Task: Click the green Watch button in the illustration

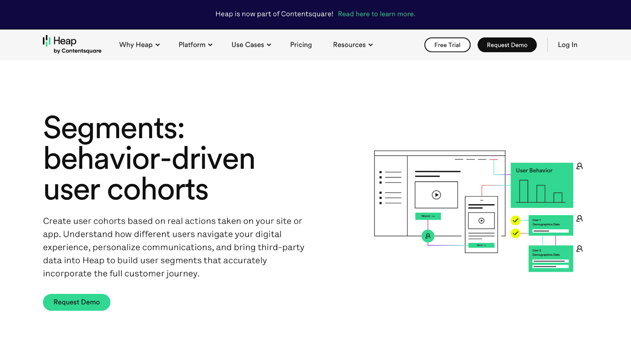Action: [428, 216]
